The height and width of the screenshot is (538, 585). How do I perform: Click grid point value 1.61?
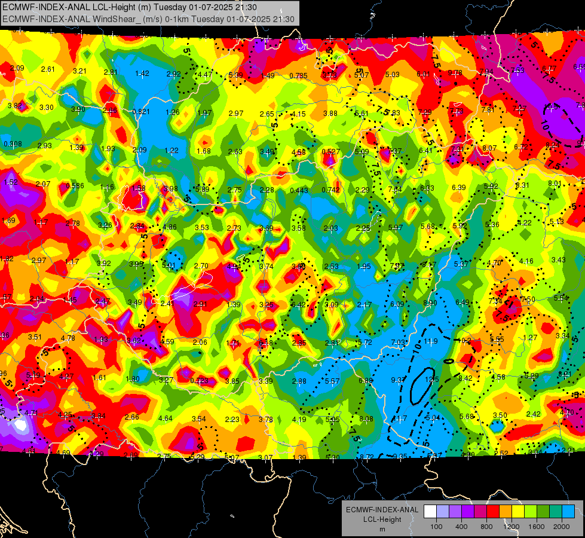[x=100, y=377]
